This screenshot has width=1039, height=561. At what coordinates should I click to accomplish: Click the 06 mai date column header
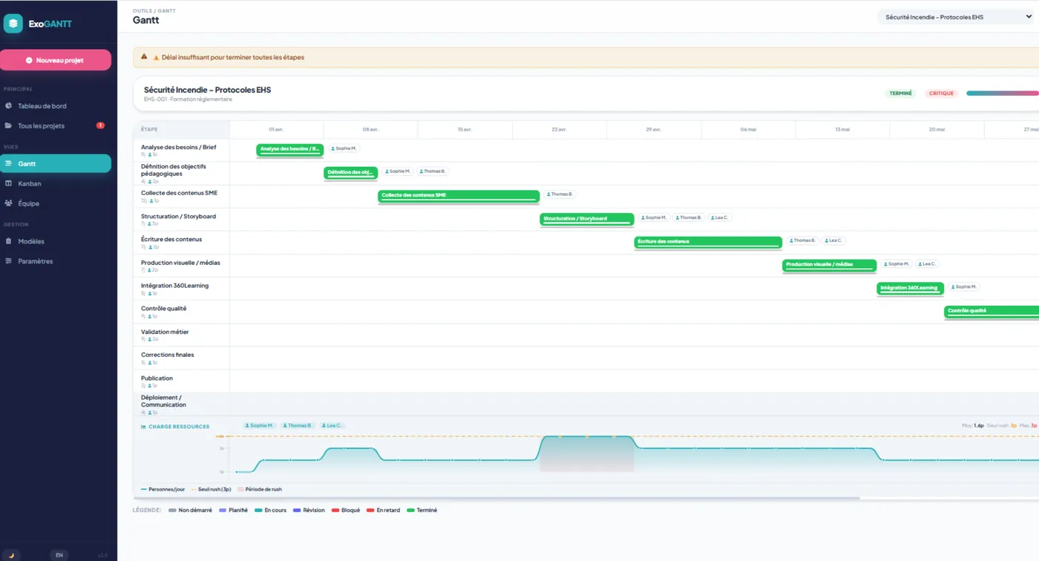pos(747,129)
